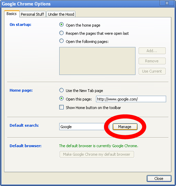Close the options dialog with X icon
The image size is (176, 186).
[x=167, y=3]
